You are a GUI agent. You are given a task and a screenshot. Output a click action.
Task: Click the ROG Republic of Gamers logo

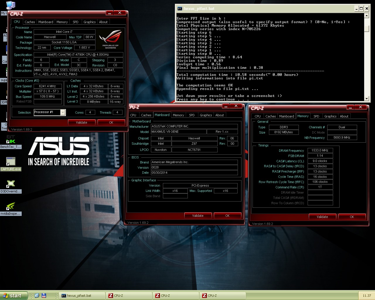tap(110, 39)
